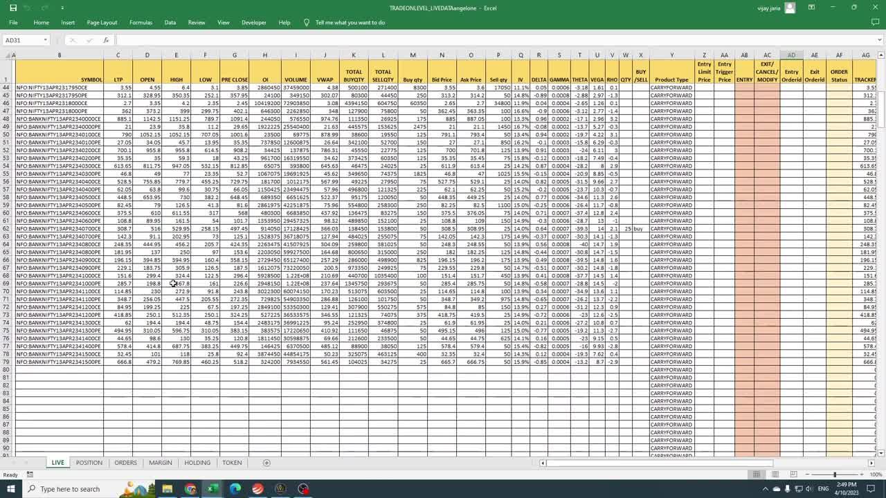Viewport: 886px width, 498px height.
Task: Click the Name Box showing AD31
Action: pyautogui.click(x=21, y=40)
